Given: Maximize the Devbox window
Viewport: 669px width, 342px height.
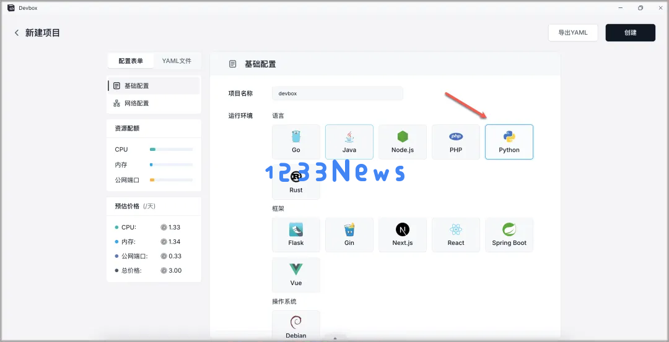Looking at the screenshot, I should (x=641, y=7).
